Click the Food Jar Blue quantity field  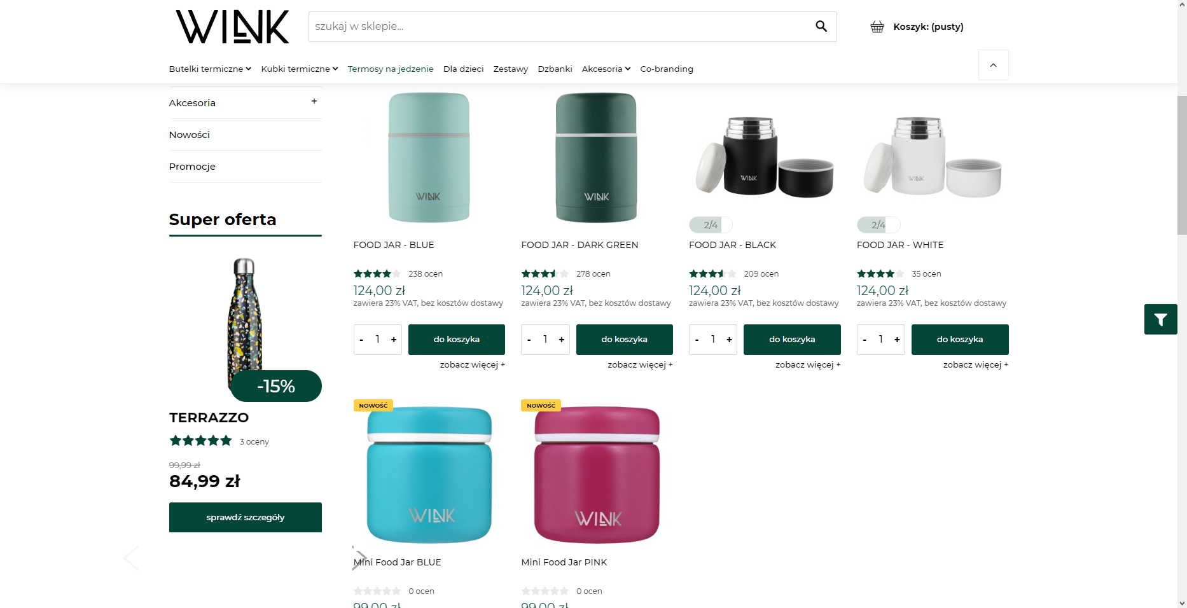378,340
